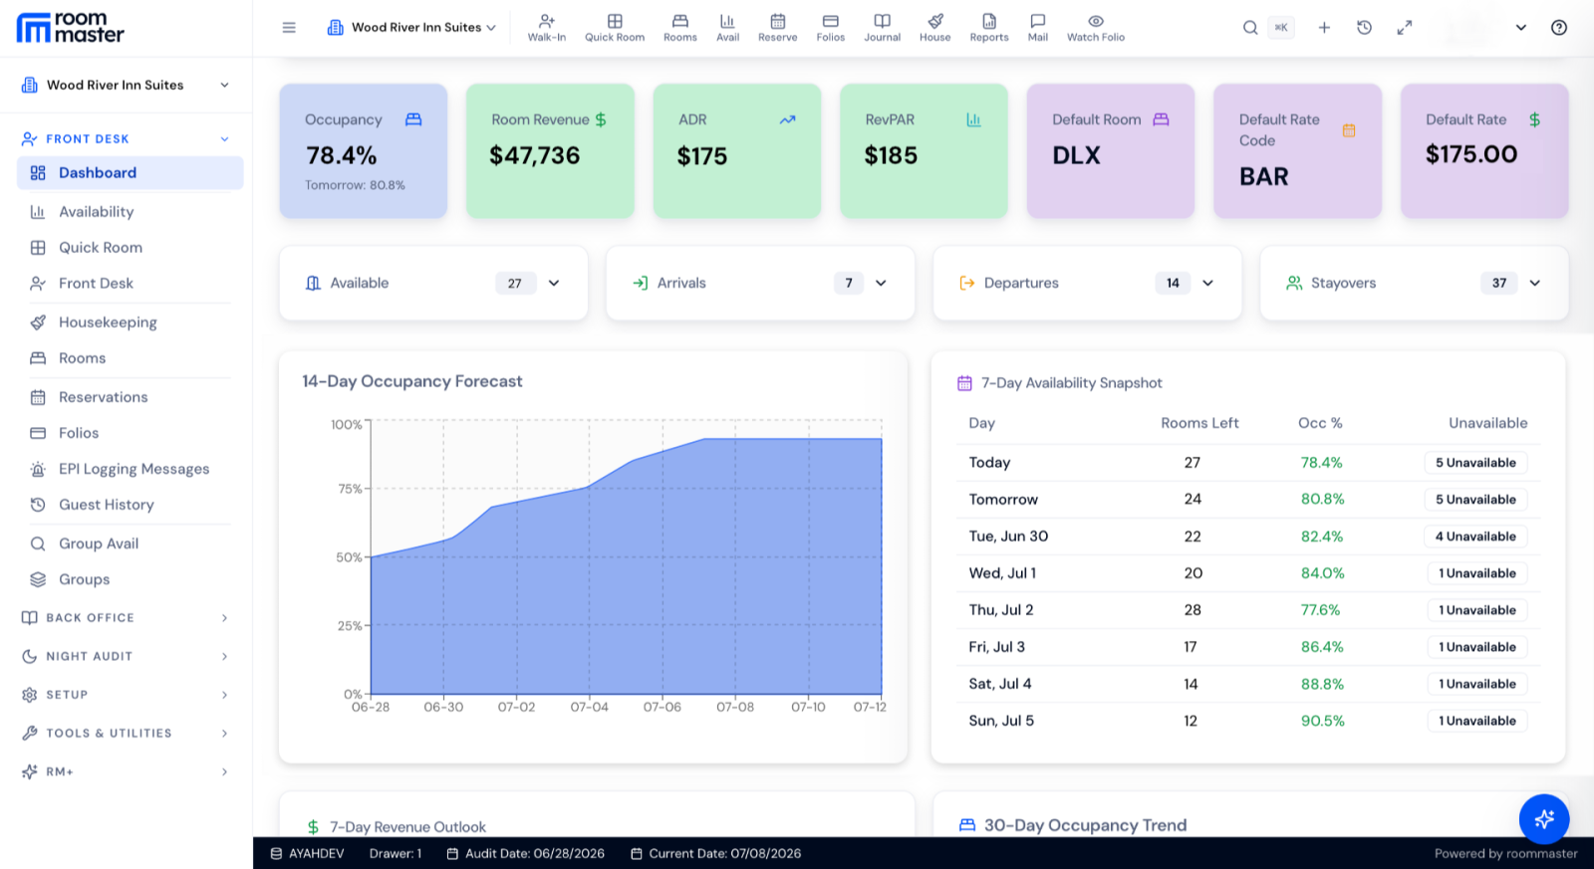
Task: Expand the Back Office sidebar section
Action: (127, 618)
